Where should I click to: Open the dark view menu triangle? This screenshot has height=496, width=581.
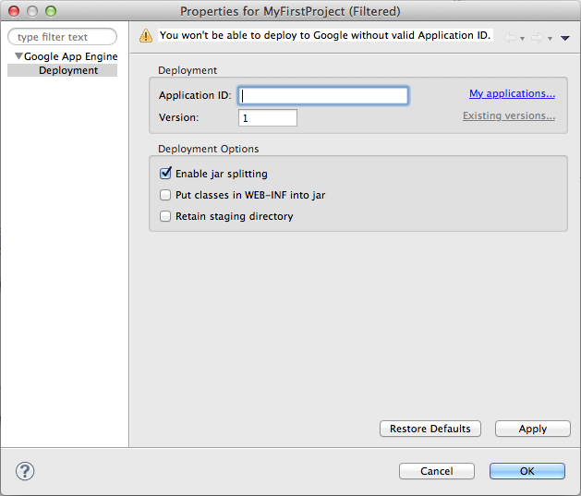(x=564, y=38)
